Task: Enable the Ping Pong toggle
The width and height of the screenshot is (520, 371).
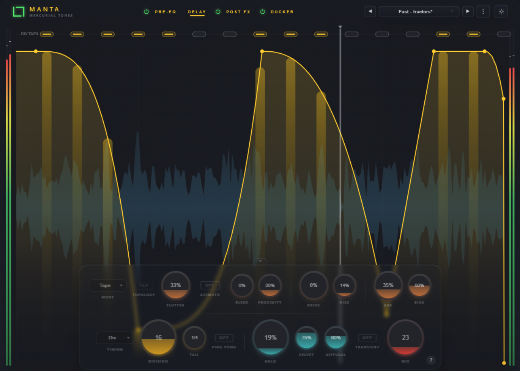Action: coord(224,338)
